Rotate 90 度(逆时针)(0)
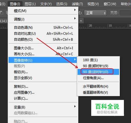Viewport: 131px width, 123px height. point(98,72)
